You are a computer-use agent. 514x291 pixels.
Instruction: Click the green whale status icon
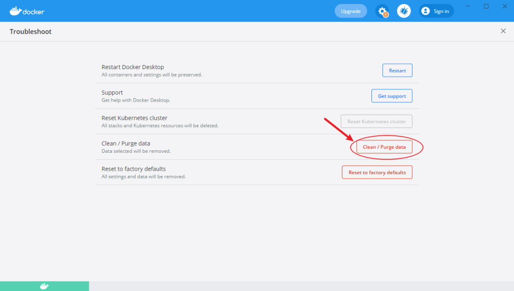44,286
